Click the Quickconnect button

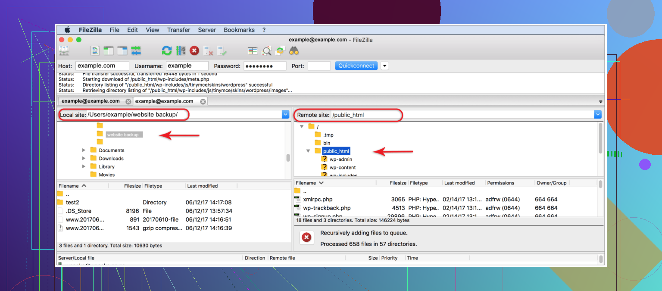point(356,66)
